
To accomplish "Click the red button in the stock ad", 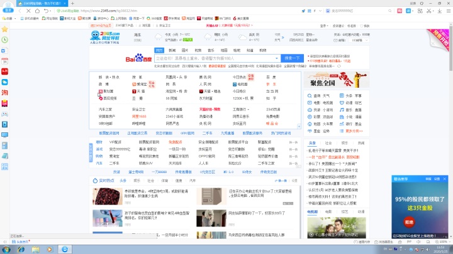I will (409, 222).
